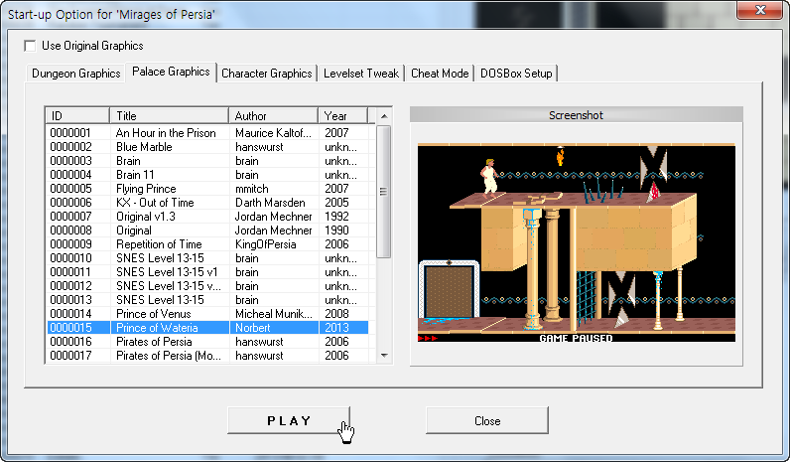Select the 'Flying Prince' row
The height and width of the screenshot is (462, 790).
pyautogui.click(x=207, y=189)
